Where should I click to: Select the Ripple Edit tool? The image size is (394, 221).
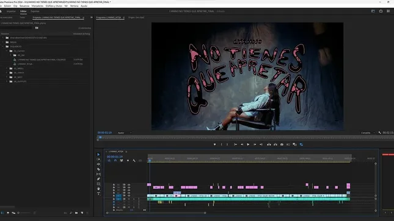(98, 164)
